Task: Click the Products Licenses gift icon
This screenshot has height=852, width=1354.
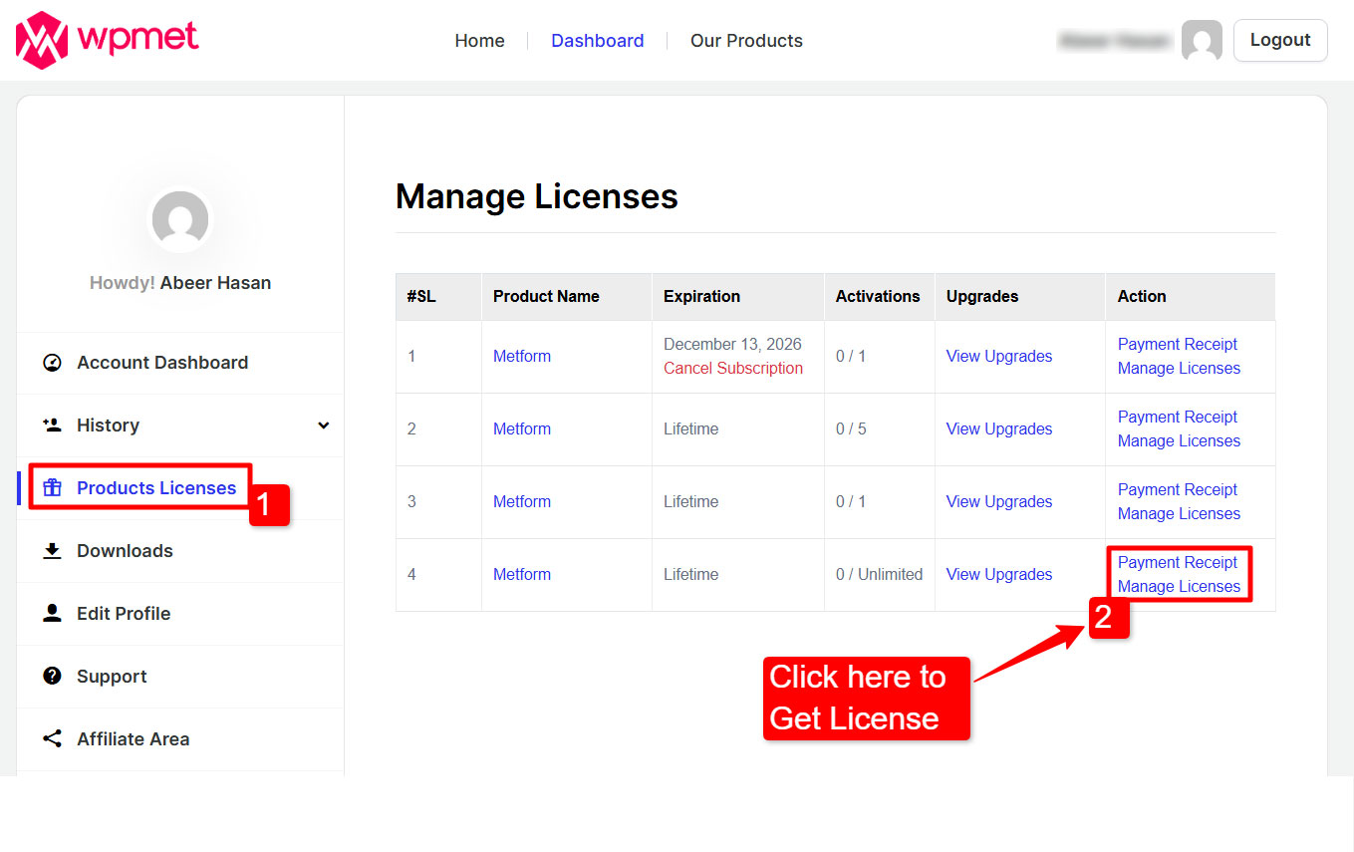Action: 52,488
